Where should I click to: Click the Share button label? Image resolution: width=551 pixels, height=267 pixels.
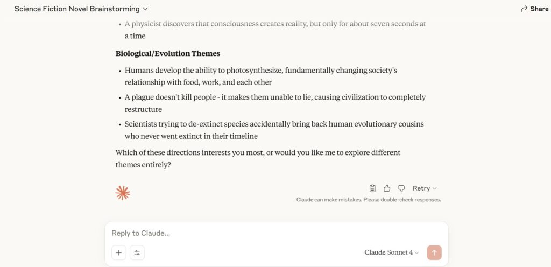[x=539, y=9]
